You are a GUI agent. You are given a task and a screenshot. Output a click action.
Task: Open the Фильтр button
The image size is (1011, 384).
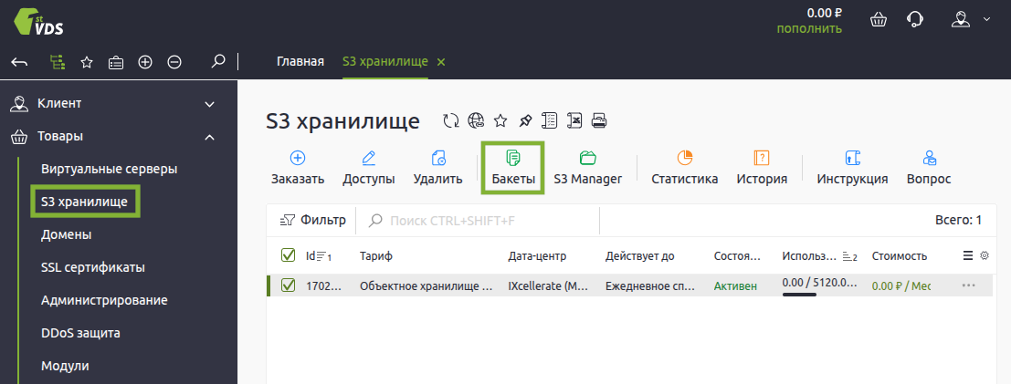pos(312,220)
